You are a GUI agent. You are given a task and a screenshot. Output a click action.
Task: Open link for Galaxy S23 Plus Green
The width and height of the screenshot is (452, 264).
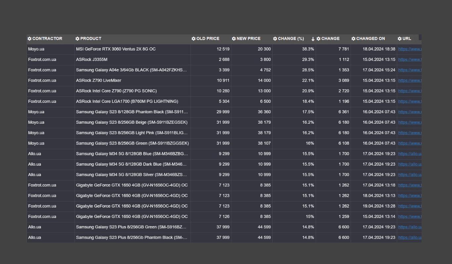tap(410, 227)
